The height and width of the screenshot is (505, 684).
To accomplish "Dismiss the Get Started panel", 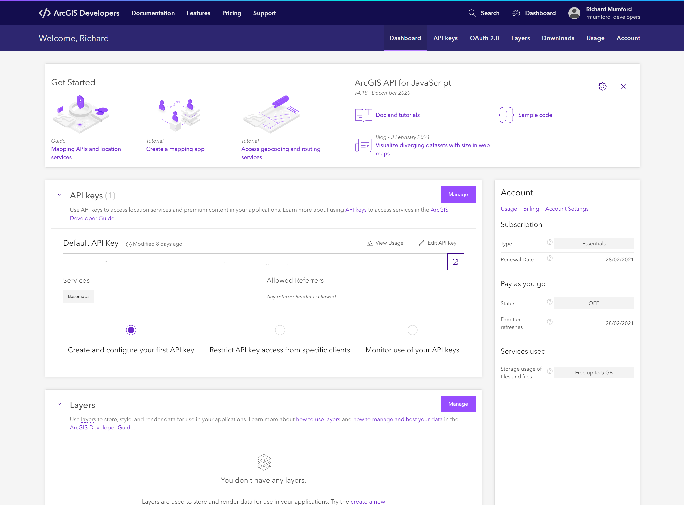I will pos(623,86).
